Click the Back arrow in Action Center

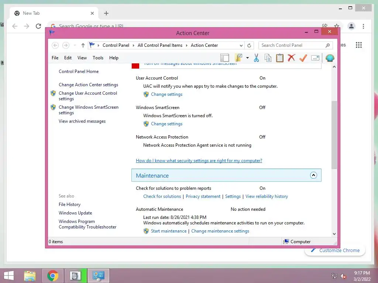point(55,45)
